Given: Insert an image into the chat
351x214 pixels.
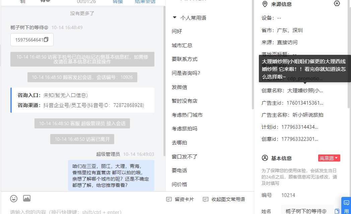Looking at the screenshot, I should tap(27, 198).
